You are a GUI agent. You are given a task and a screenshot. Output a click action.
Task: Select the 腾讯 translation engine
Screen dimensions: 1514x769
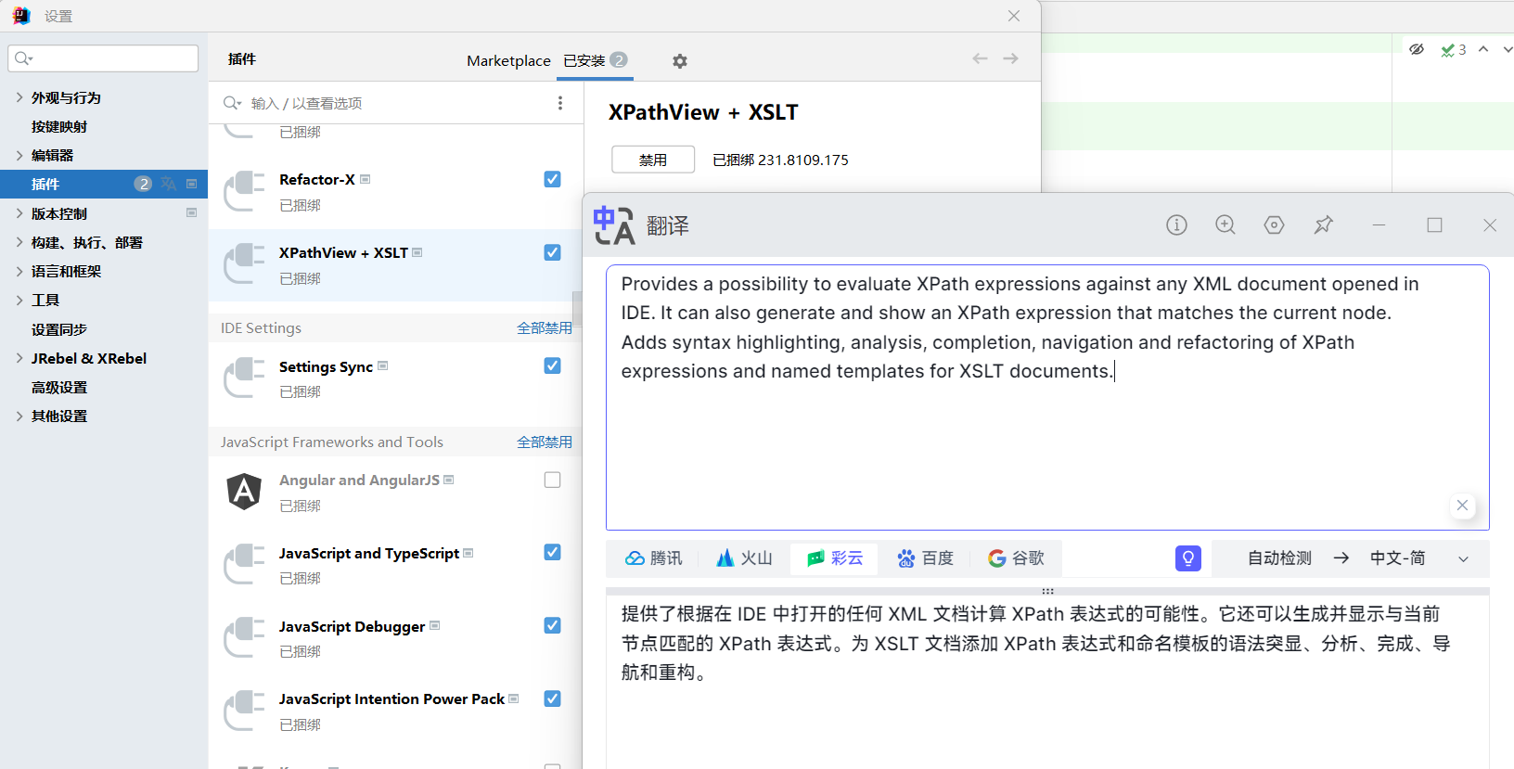(654, 558)
